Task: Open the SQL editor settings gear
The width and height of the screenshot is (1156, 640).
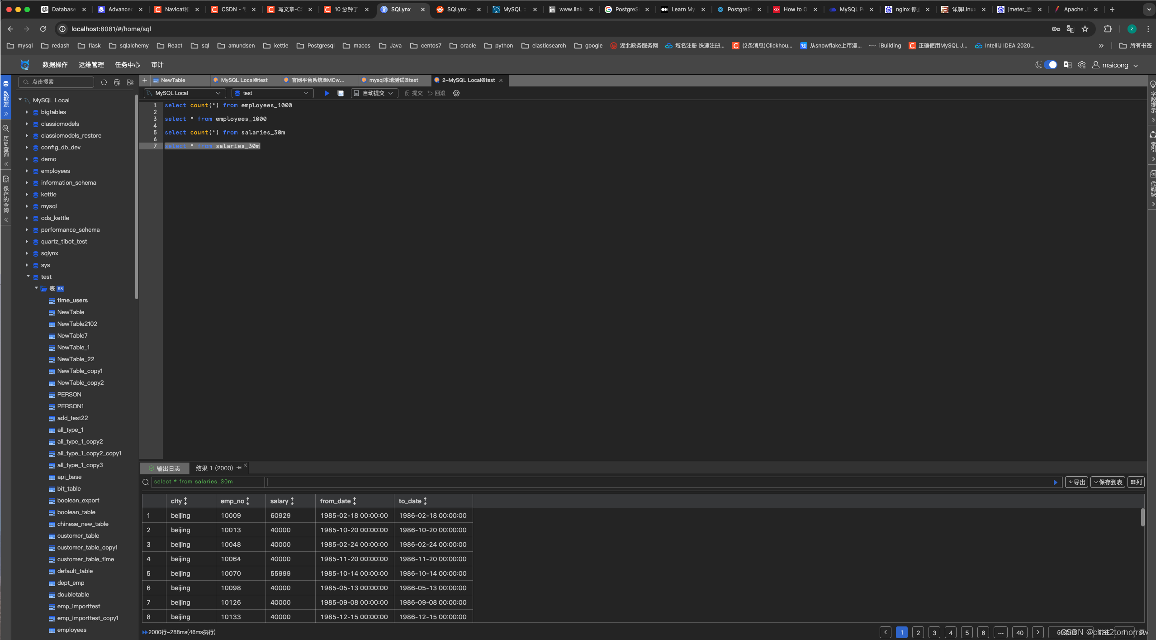Action: click(x=456, y=93)
